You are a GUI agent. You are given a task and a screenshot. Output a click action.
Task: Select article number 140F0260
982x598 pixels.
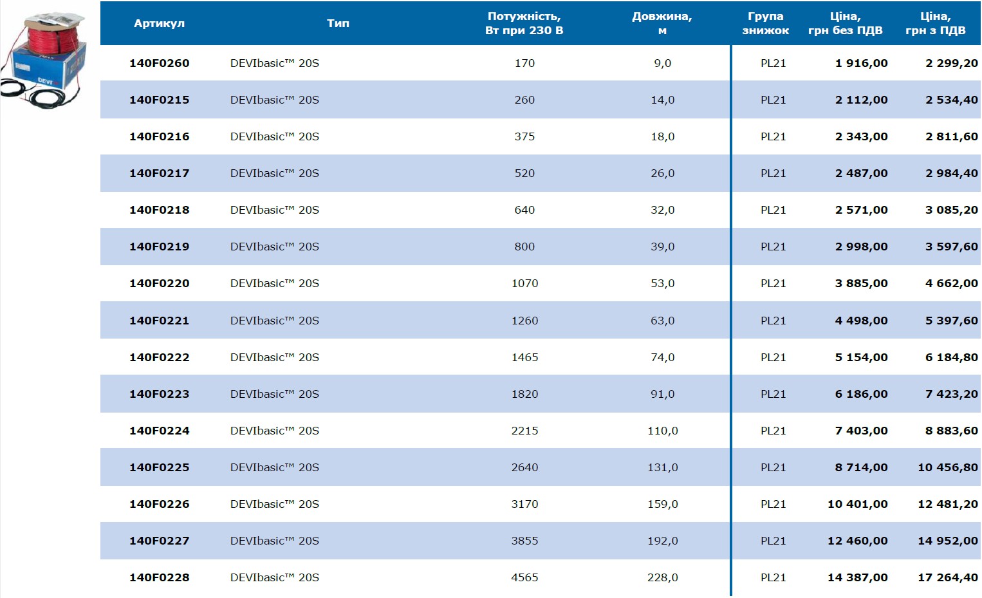pos(160,63)
